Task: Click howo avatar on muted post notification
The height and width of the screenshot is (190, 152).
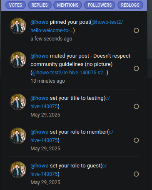Action: 18,60
